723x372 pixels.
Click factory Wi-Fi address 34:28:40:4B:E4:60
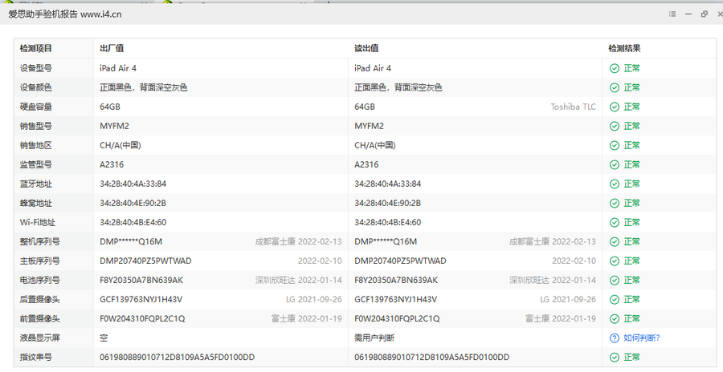tap(133, 222)
